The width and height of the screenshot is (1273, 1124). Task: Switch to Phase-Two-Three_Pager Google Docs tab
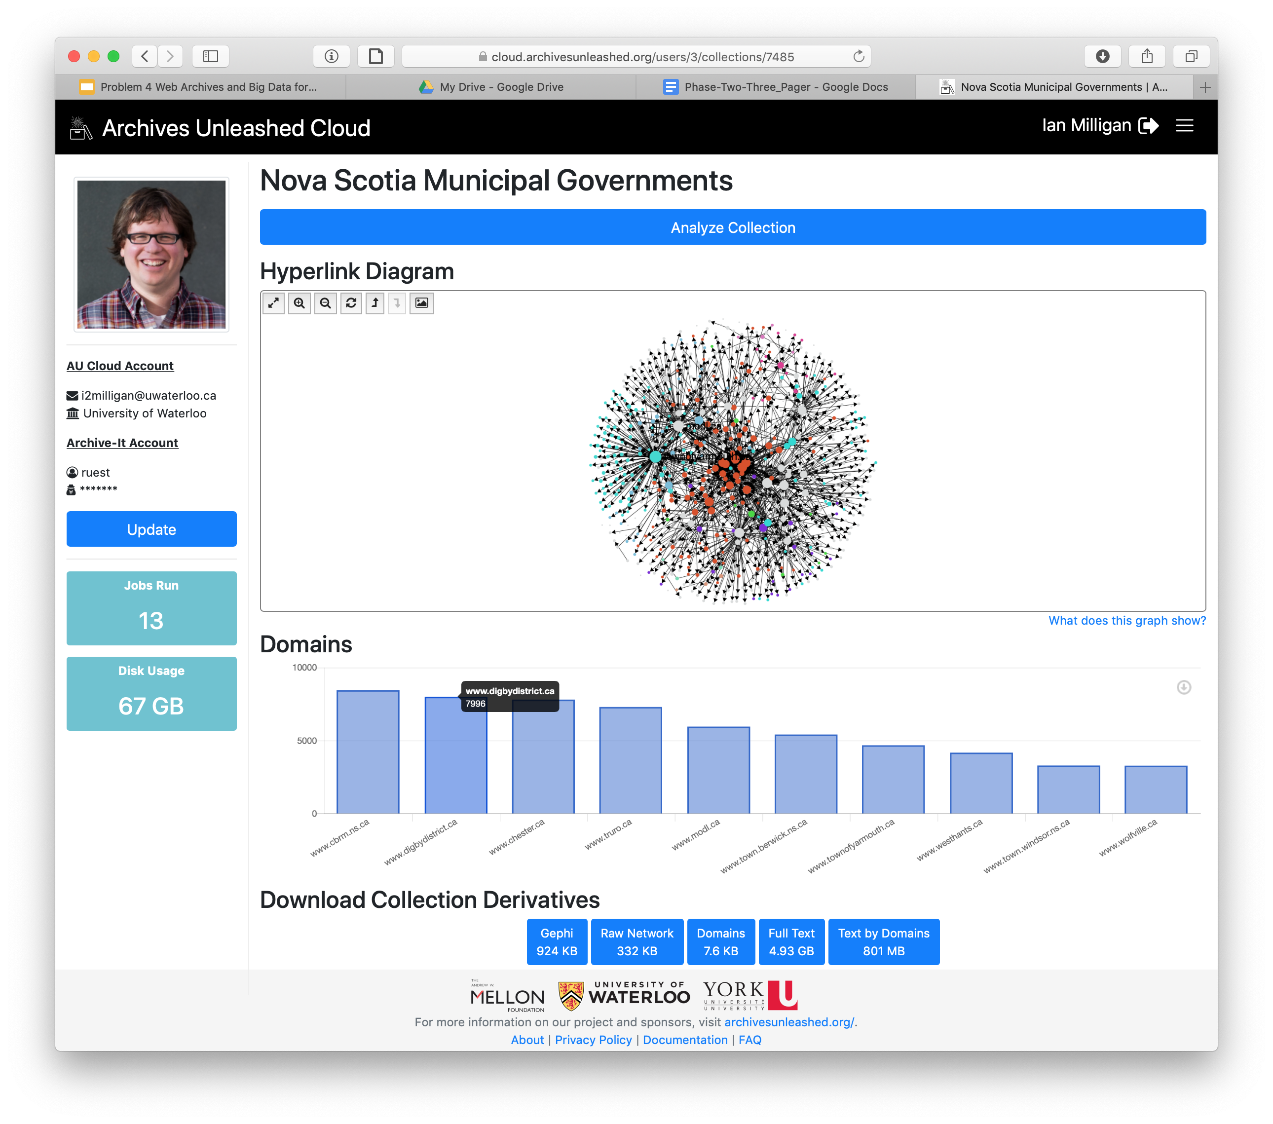click(775, 87)
